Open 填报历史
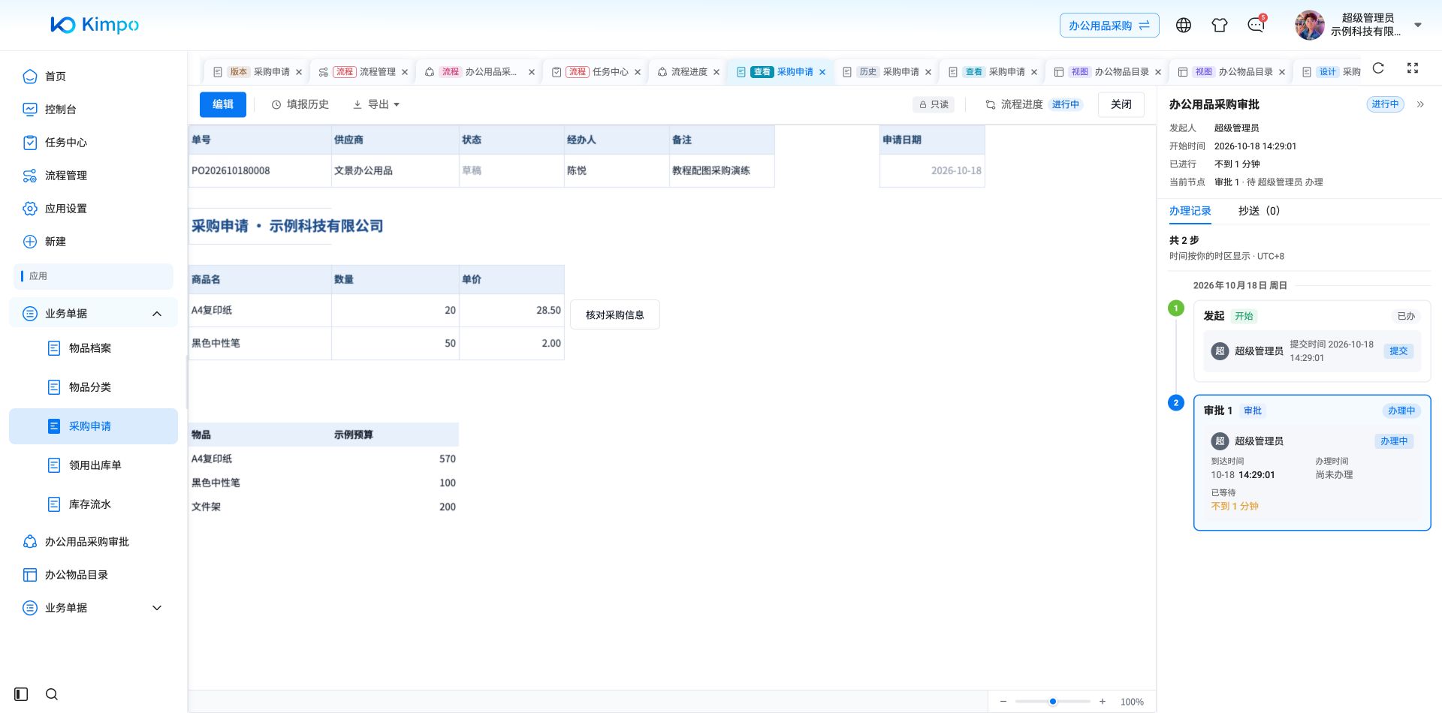The image size is (1442, 713). (x=300, y=104)
